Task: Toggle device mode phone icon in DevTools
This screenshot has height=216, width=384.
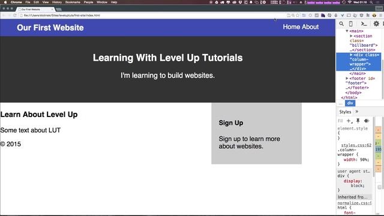Action: (350, 24)
